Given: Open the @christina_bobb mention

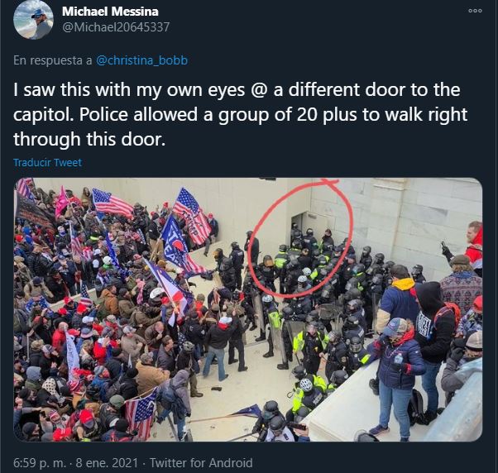Looking at the screenshot, I should (x=141, y=60).
